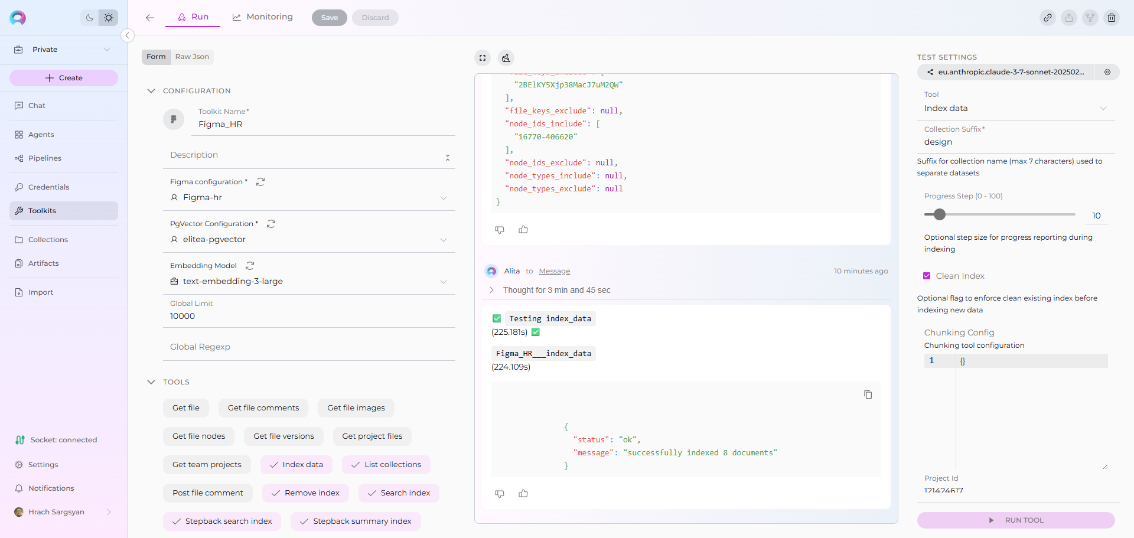Click the clear chat broom icon
Screen dimensions: 1134x538
point(506,58)
